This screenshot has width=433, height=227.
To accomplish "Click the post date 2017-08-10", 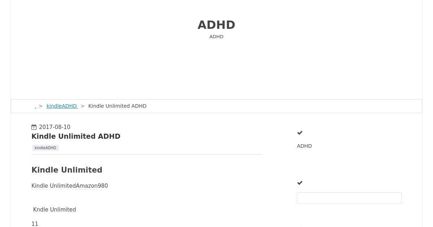I will (x=54, y=127).
